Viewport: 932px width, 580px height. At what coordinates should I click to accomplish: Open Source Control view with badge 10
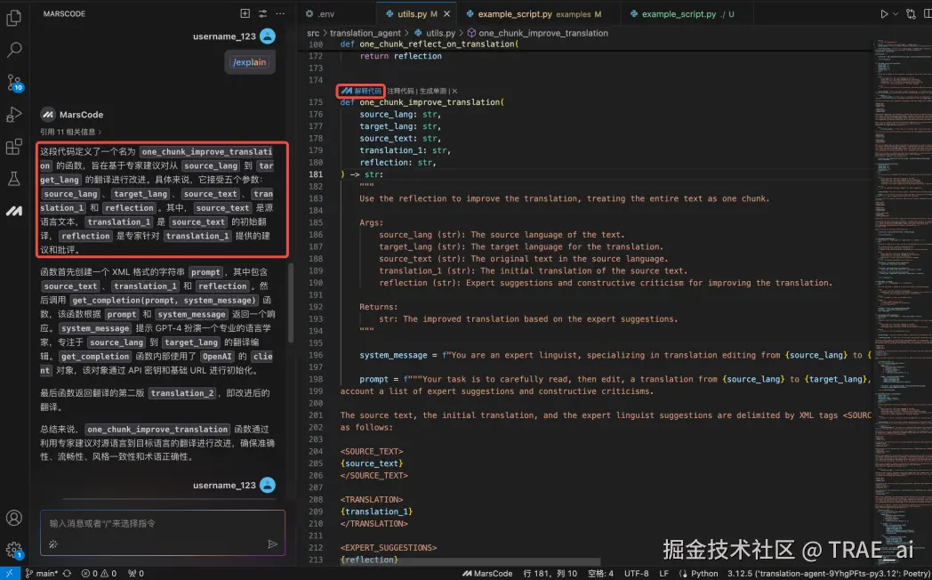pyautogui.click(x=13, y=82)
